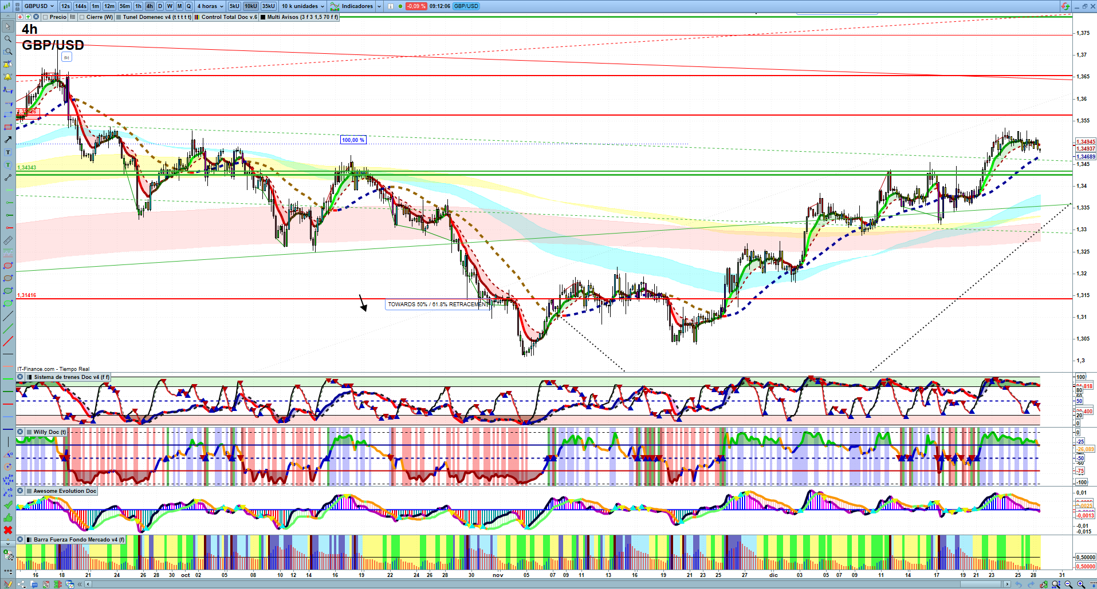Click the 5kU units button

click(x=234, y=6)
